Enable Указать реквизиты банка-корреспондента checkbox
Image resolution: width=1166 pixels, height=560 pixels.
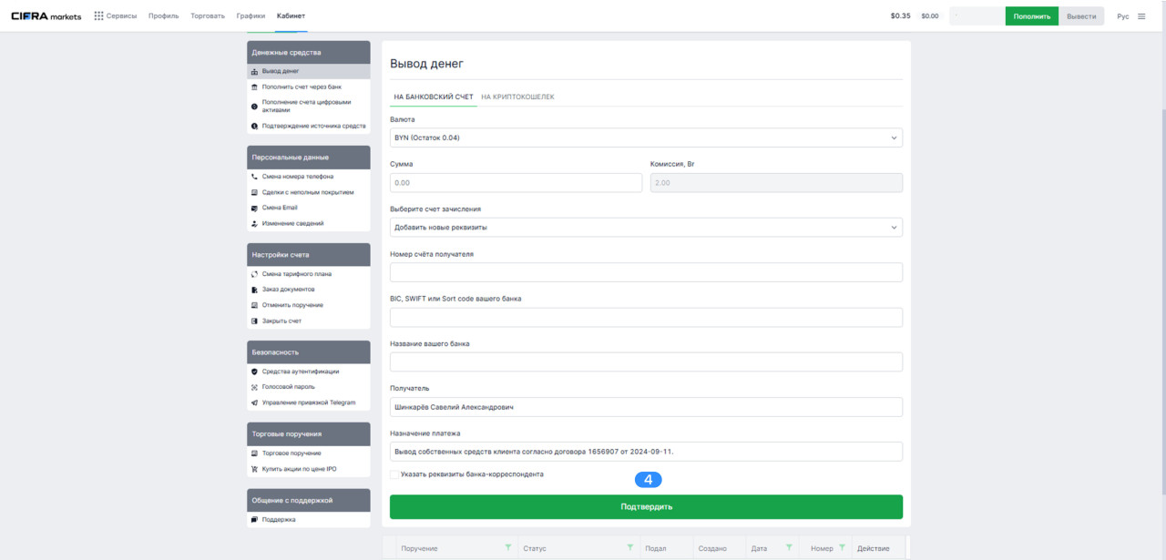394,474
